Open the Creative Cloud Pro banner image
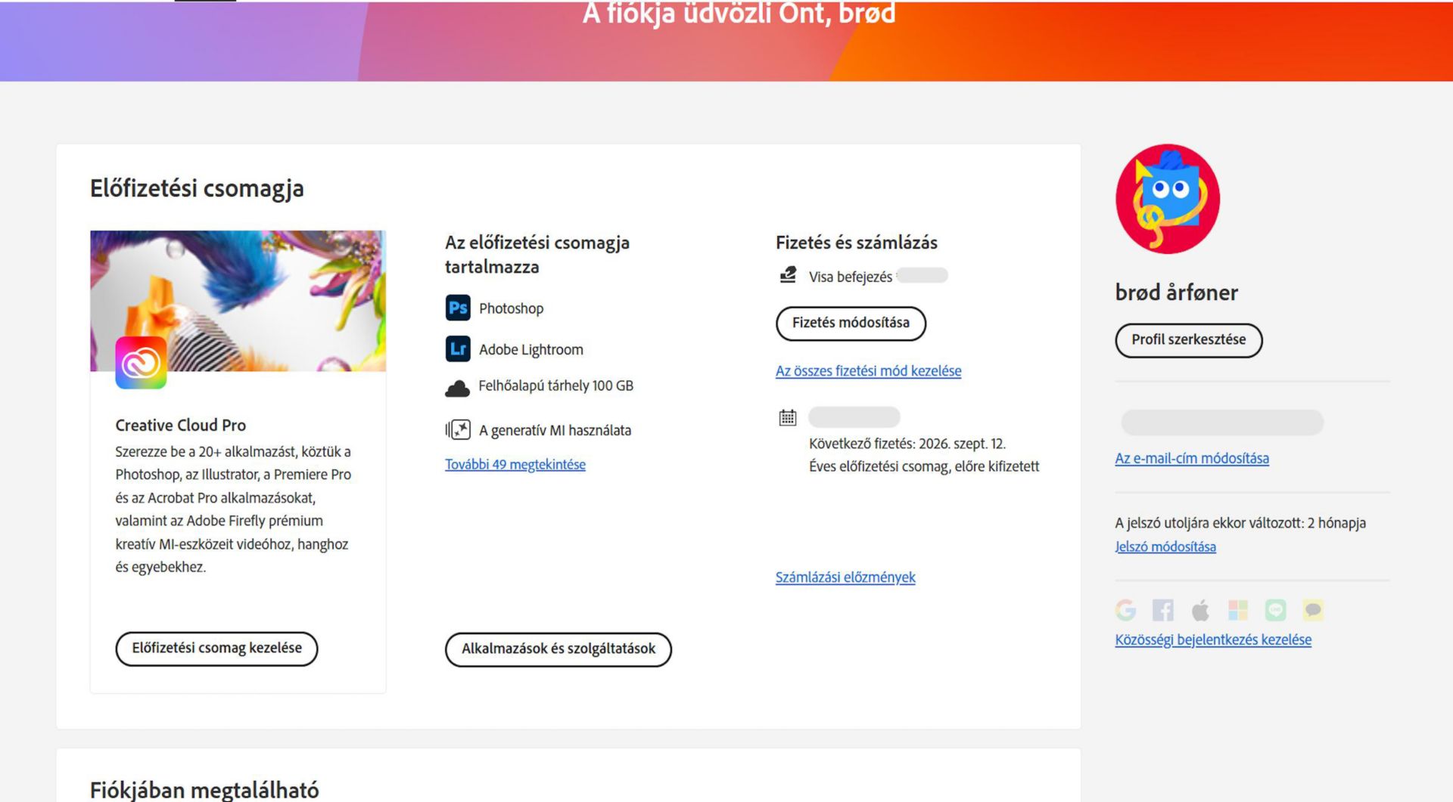This screenshot has height=802, width=1453. [x=238, y=301]
